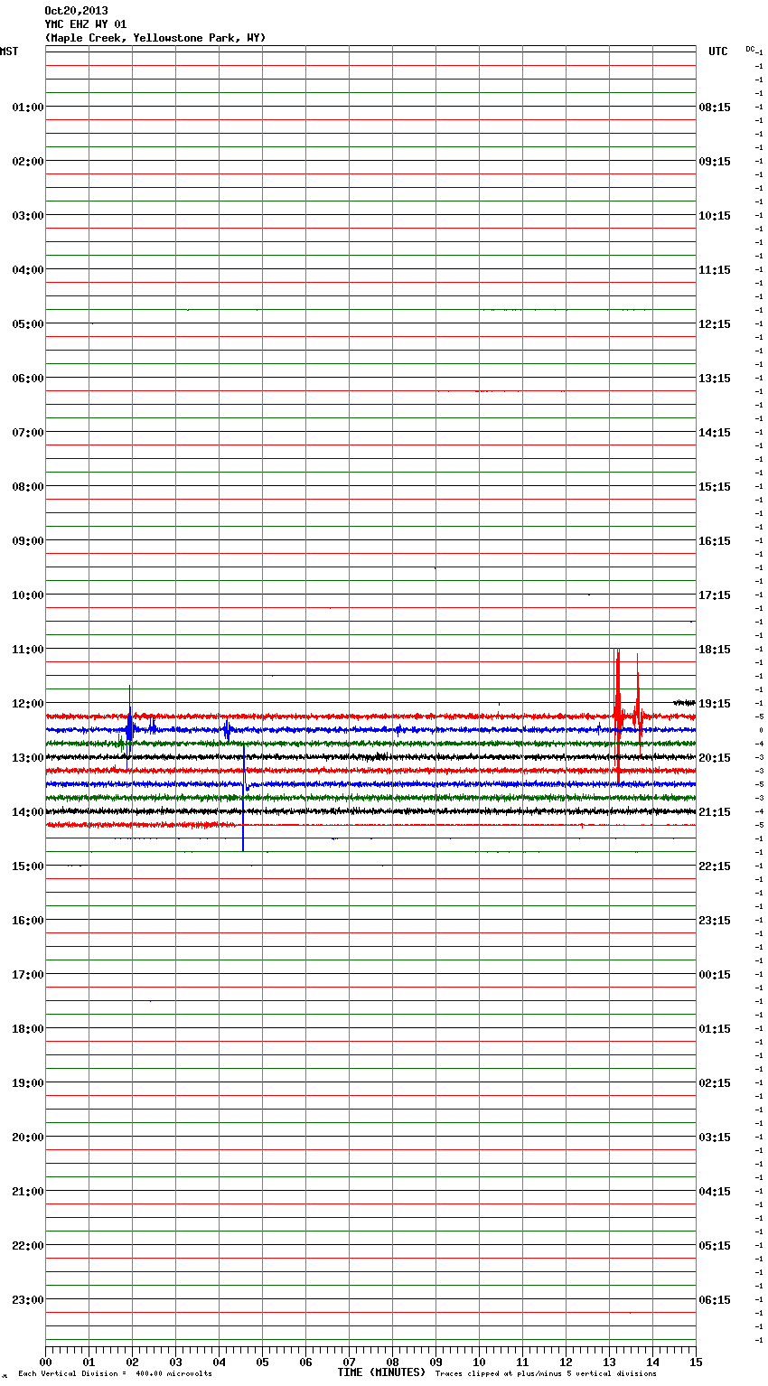768x1386 pixels.
Task: Click the Traces clipped at plus/minus 5 note
Action: 546,1373
